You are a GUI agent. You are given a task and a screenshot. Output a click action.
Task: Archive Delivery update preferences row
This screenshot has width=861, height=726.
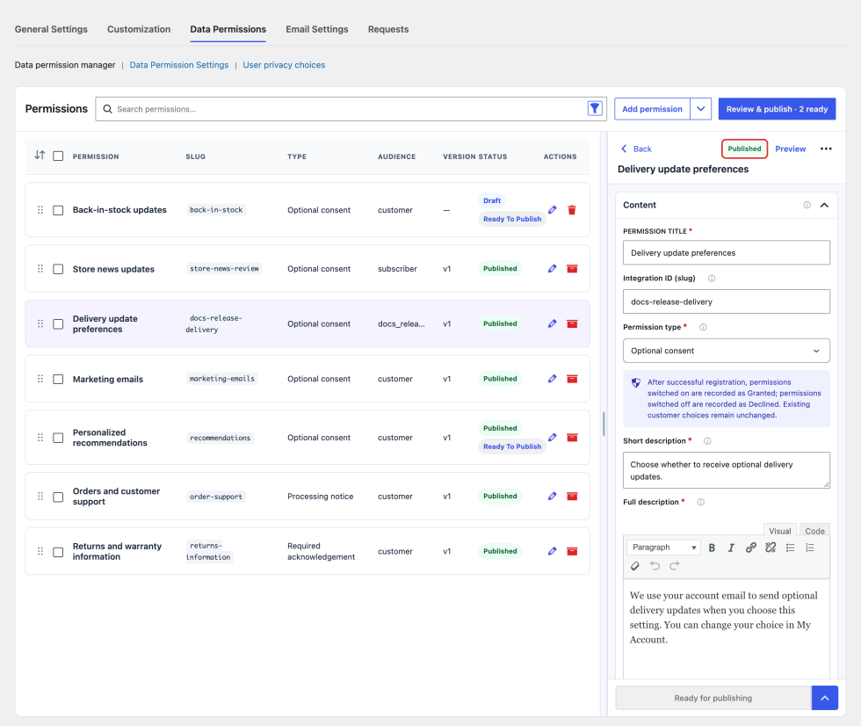572,323
